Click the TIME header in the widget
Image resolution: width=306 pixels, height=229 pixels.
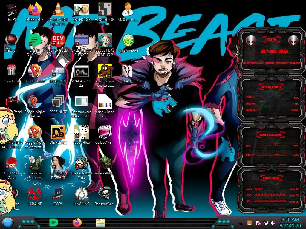click(271, 40)
